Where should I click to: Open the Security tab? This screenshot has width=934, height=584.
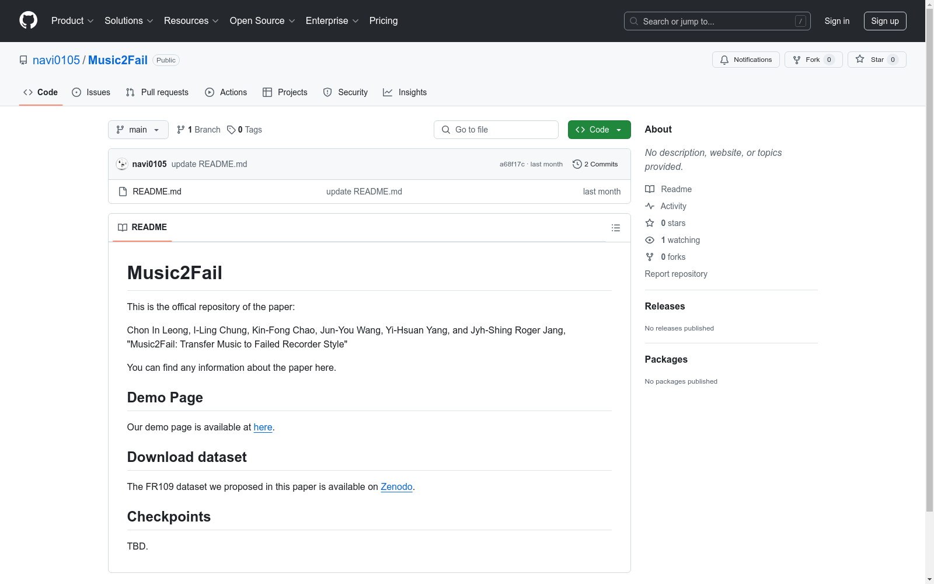click(x=345, y=92)
